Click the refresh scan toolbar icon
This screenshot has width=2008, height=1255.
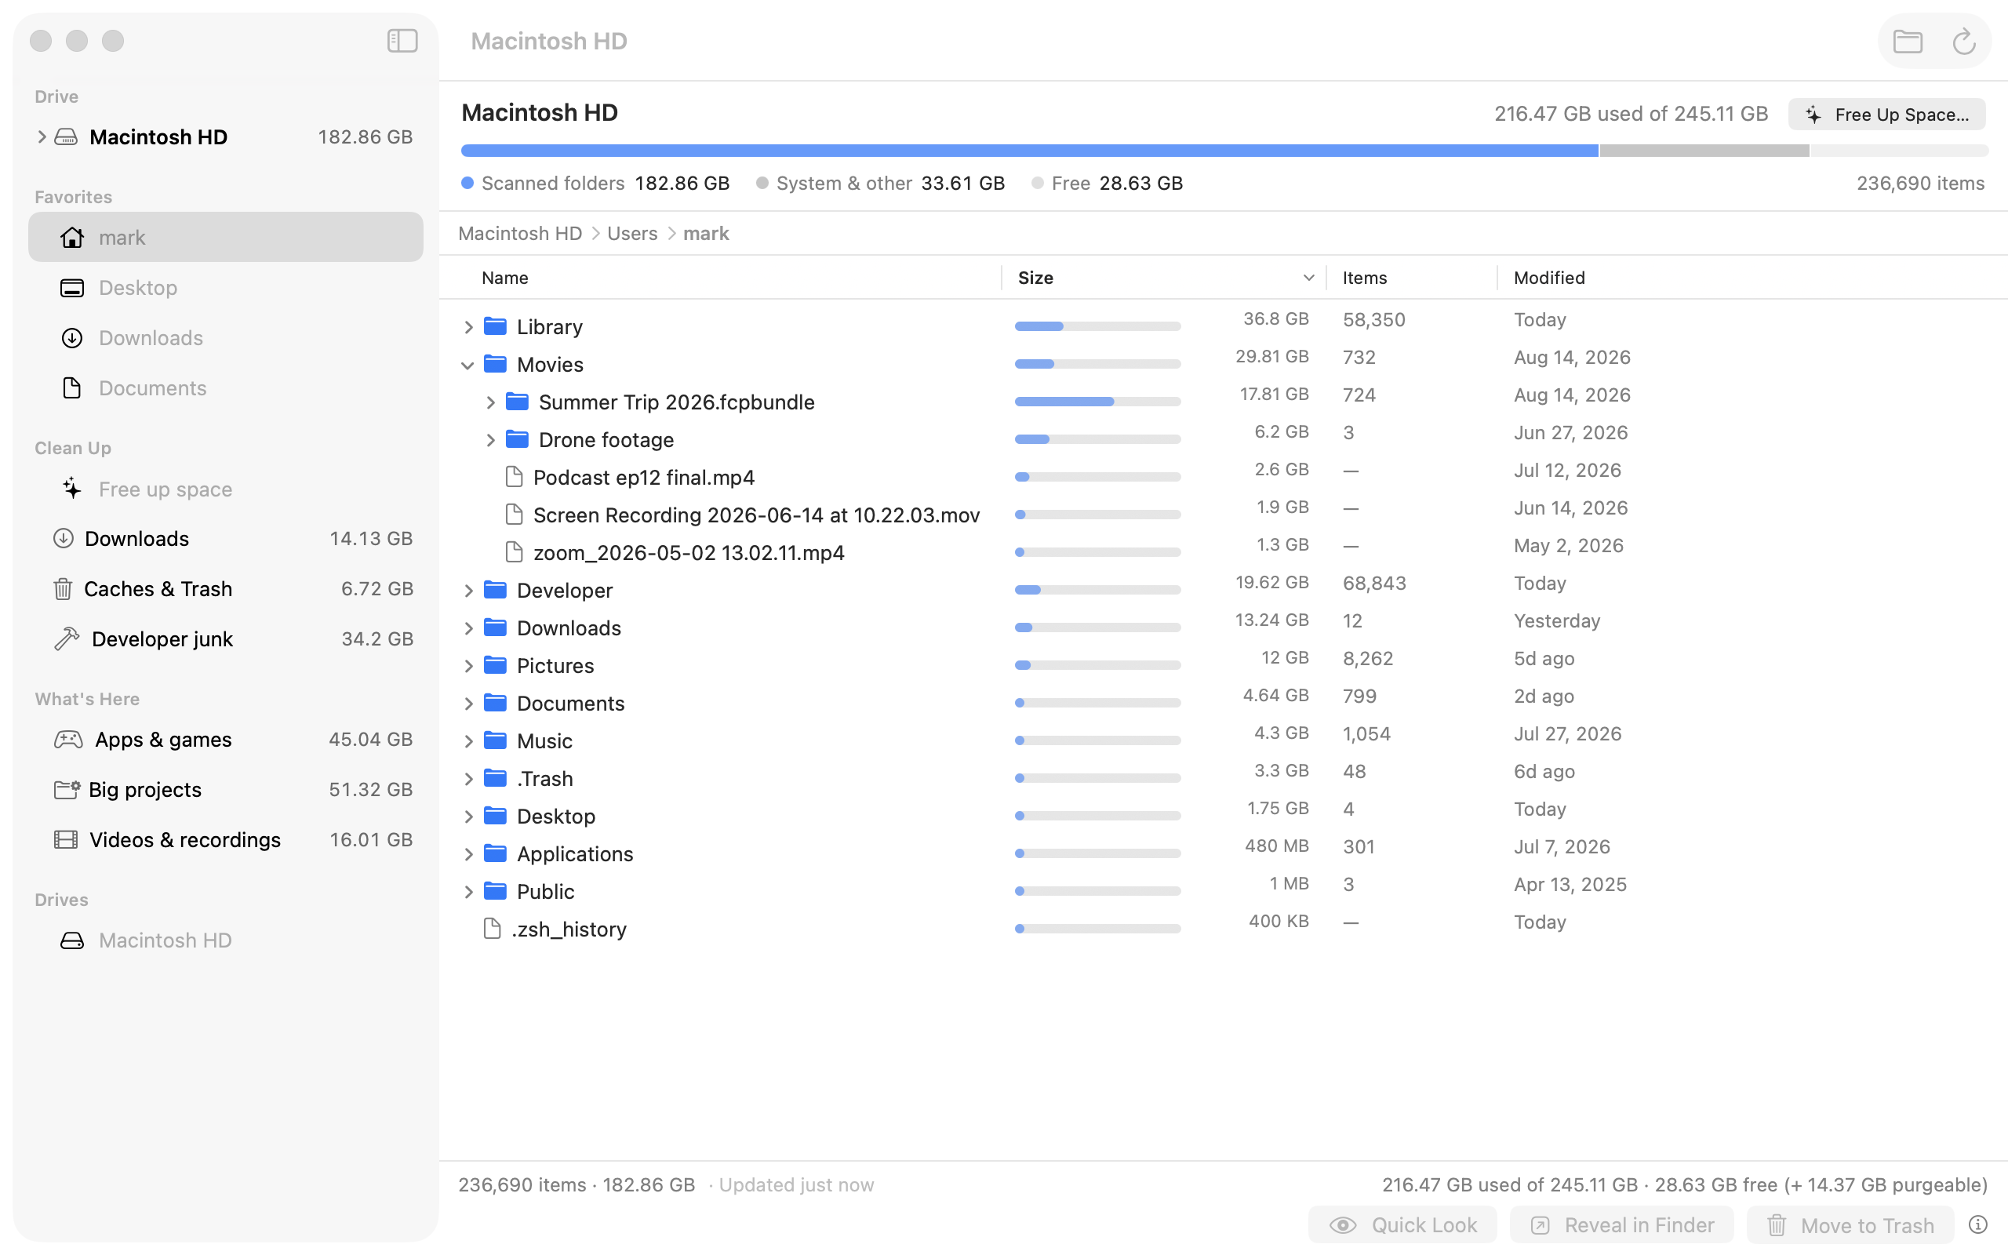[1963, 42]
